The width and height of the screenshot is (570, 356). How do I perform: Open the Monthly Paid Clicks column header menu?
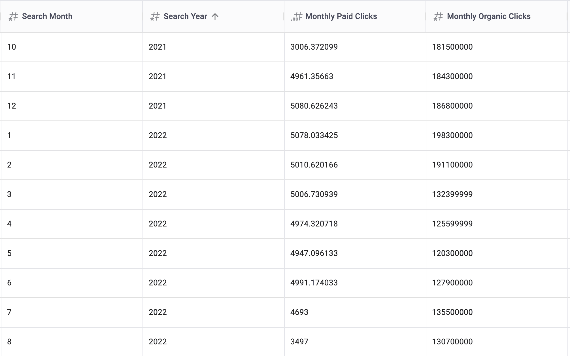tap(341, 16)
